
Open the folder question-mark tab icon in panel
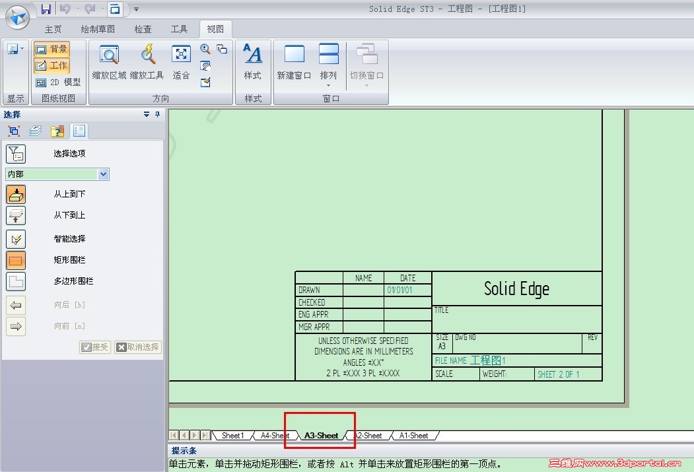(57, 131)
